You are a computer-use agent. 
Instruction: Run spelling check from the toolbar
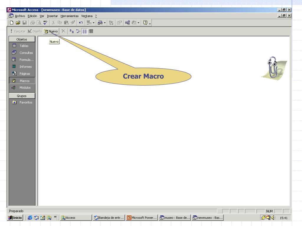(45, 23)
